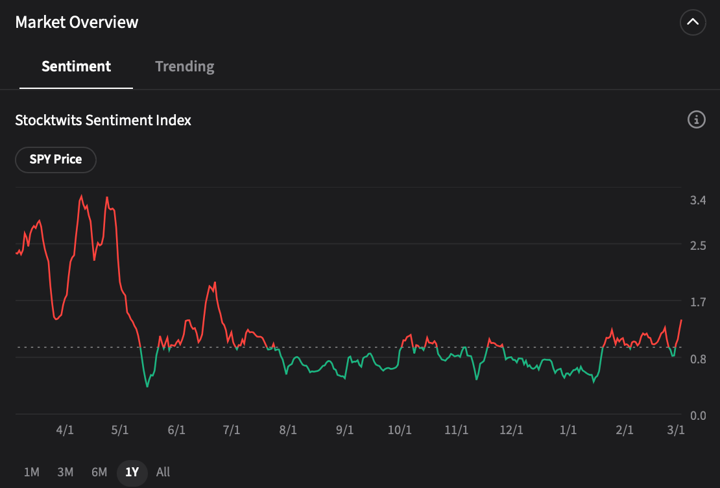Click the Market Overview heading
This screenshot has height=488, width=720.
pyautogui.click(x=77, y=22)
